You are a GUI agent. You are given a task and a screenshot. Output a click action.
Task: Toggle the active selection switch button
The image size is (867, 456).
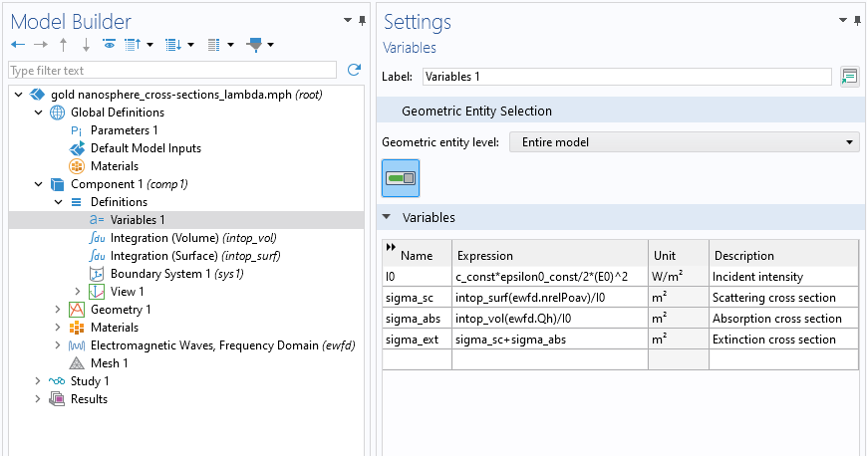point(401,177)
